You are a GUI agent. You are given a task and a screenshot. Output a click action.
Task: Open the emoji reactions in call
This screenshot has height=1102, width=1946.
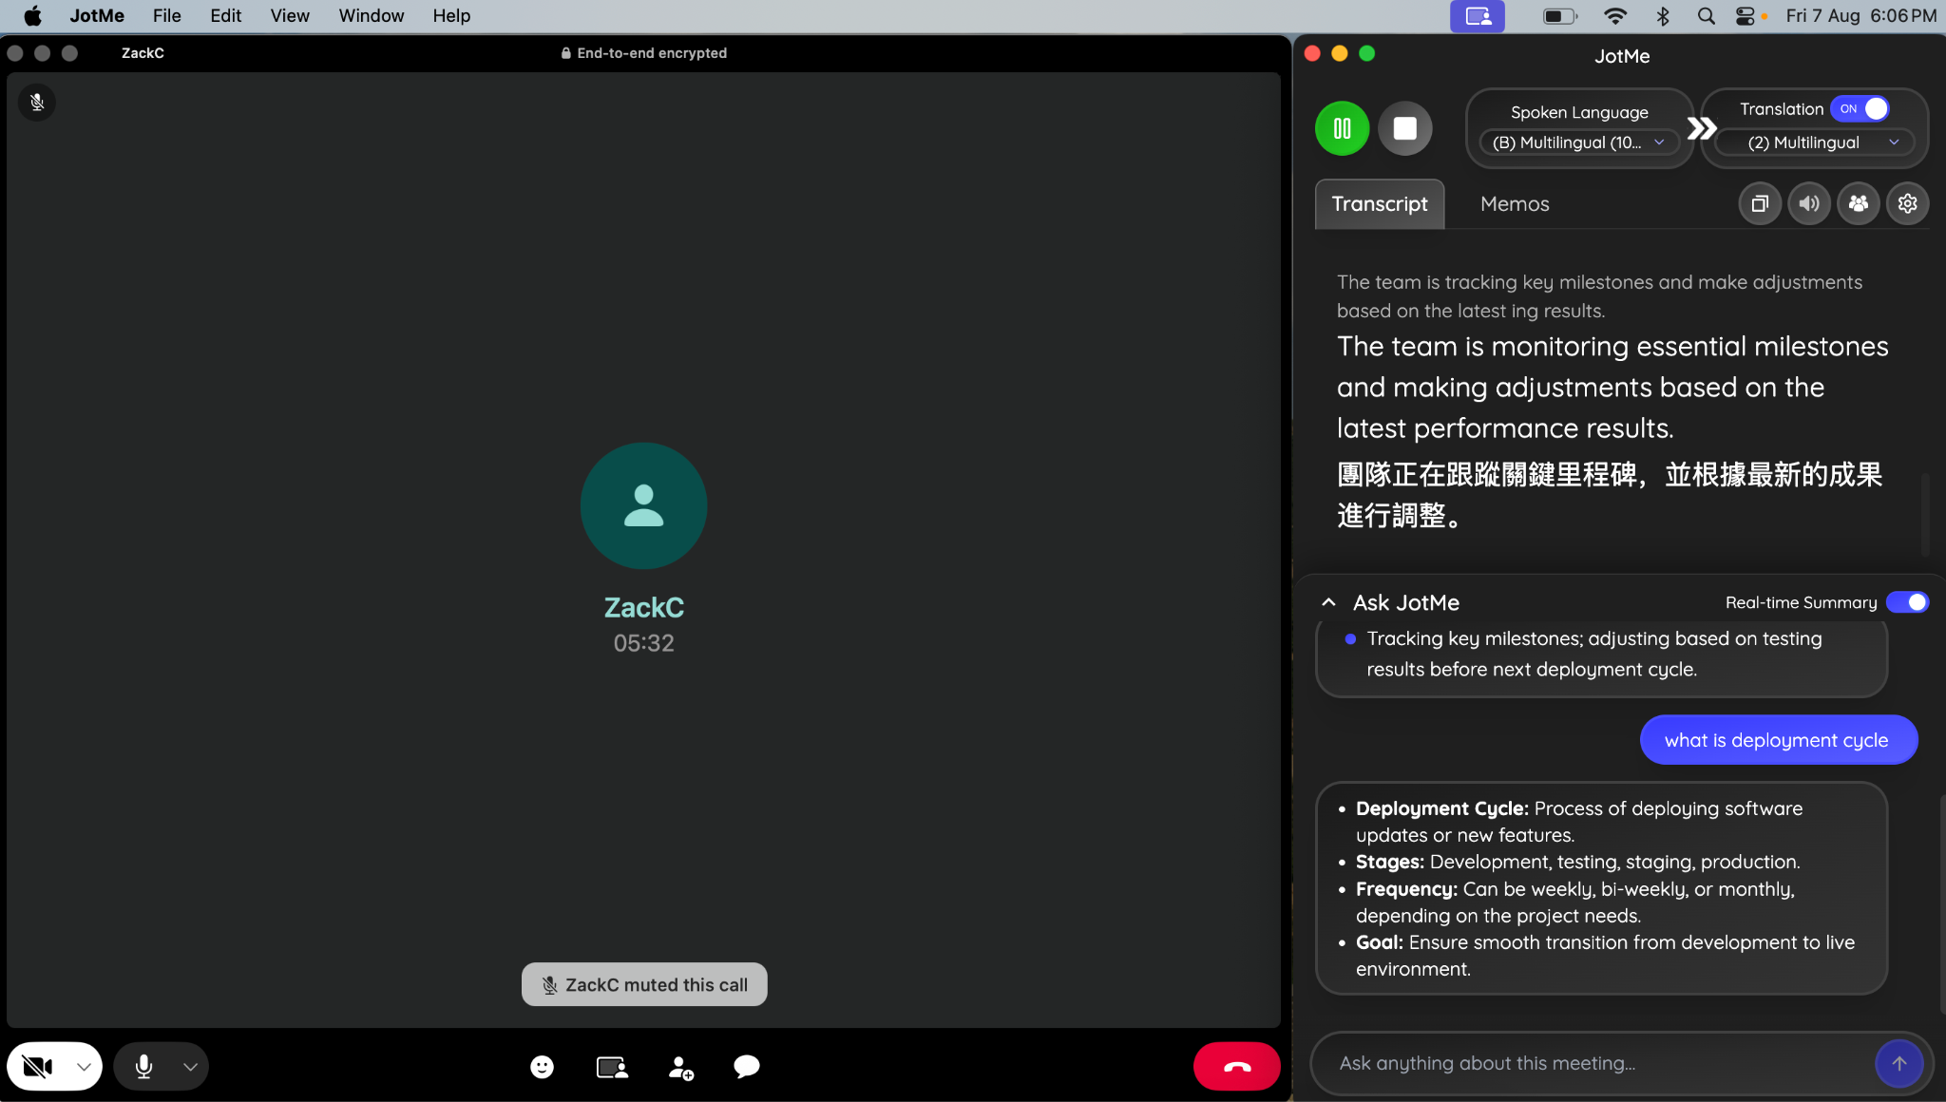(542, 1067)
